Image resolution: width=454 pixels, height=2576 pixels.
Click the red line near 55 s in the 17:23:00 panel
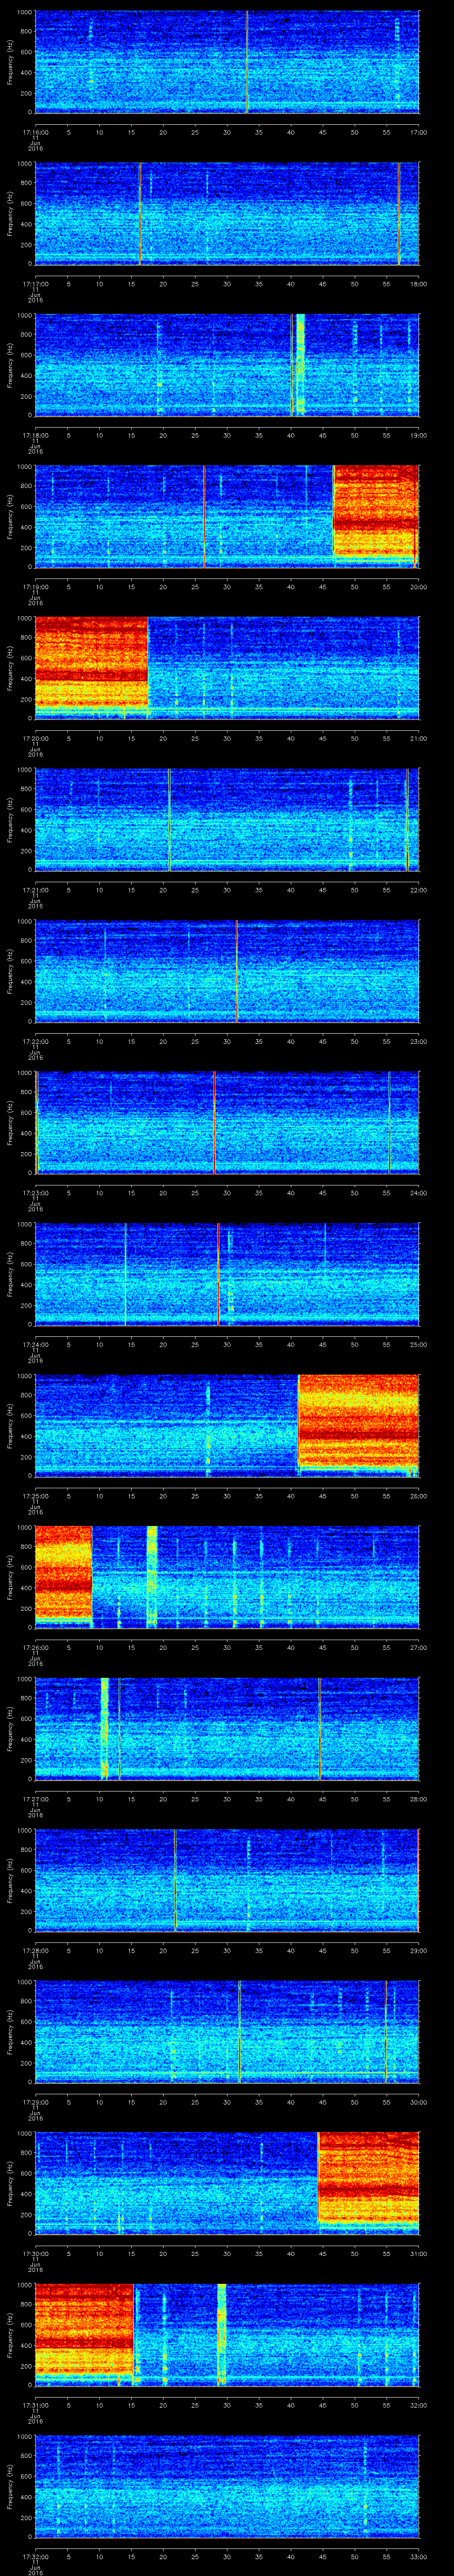click(389, 1122)
